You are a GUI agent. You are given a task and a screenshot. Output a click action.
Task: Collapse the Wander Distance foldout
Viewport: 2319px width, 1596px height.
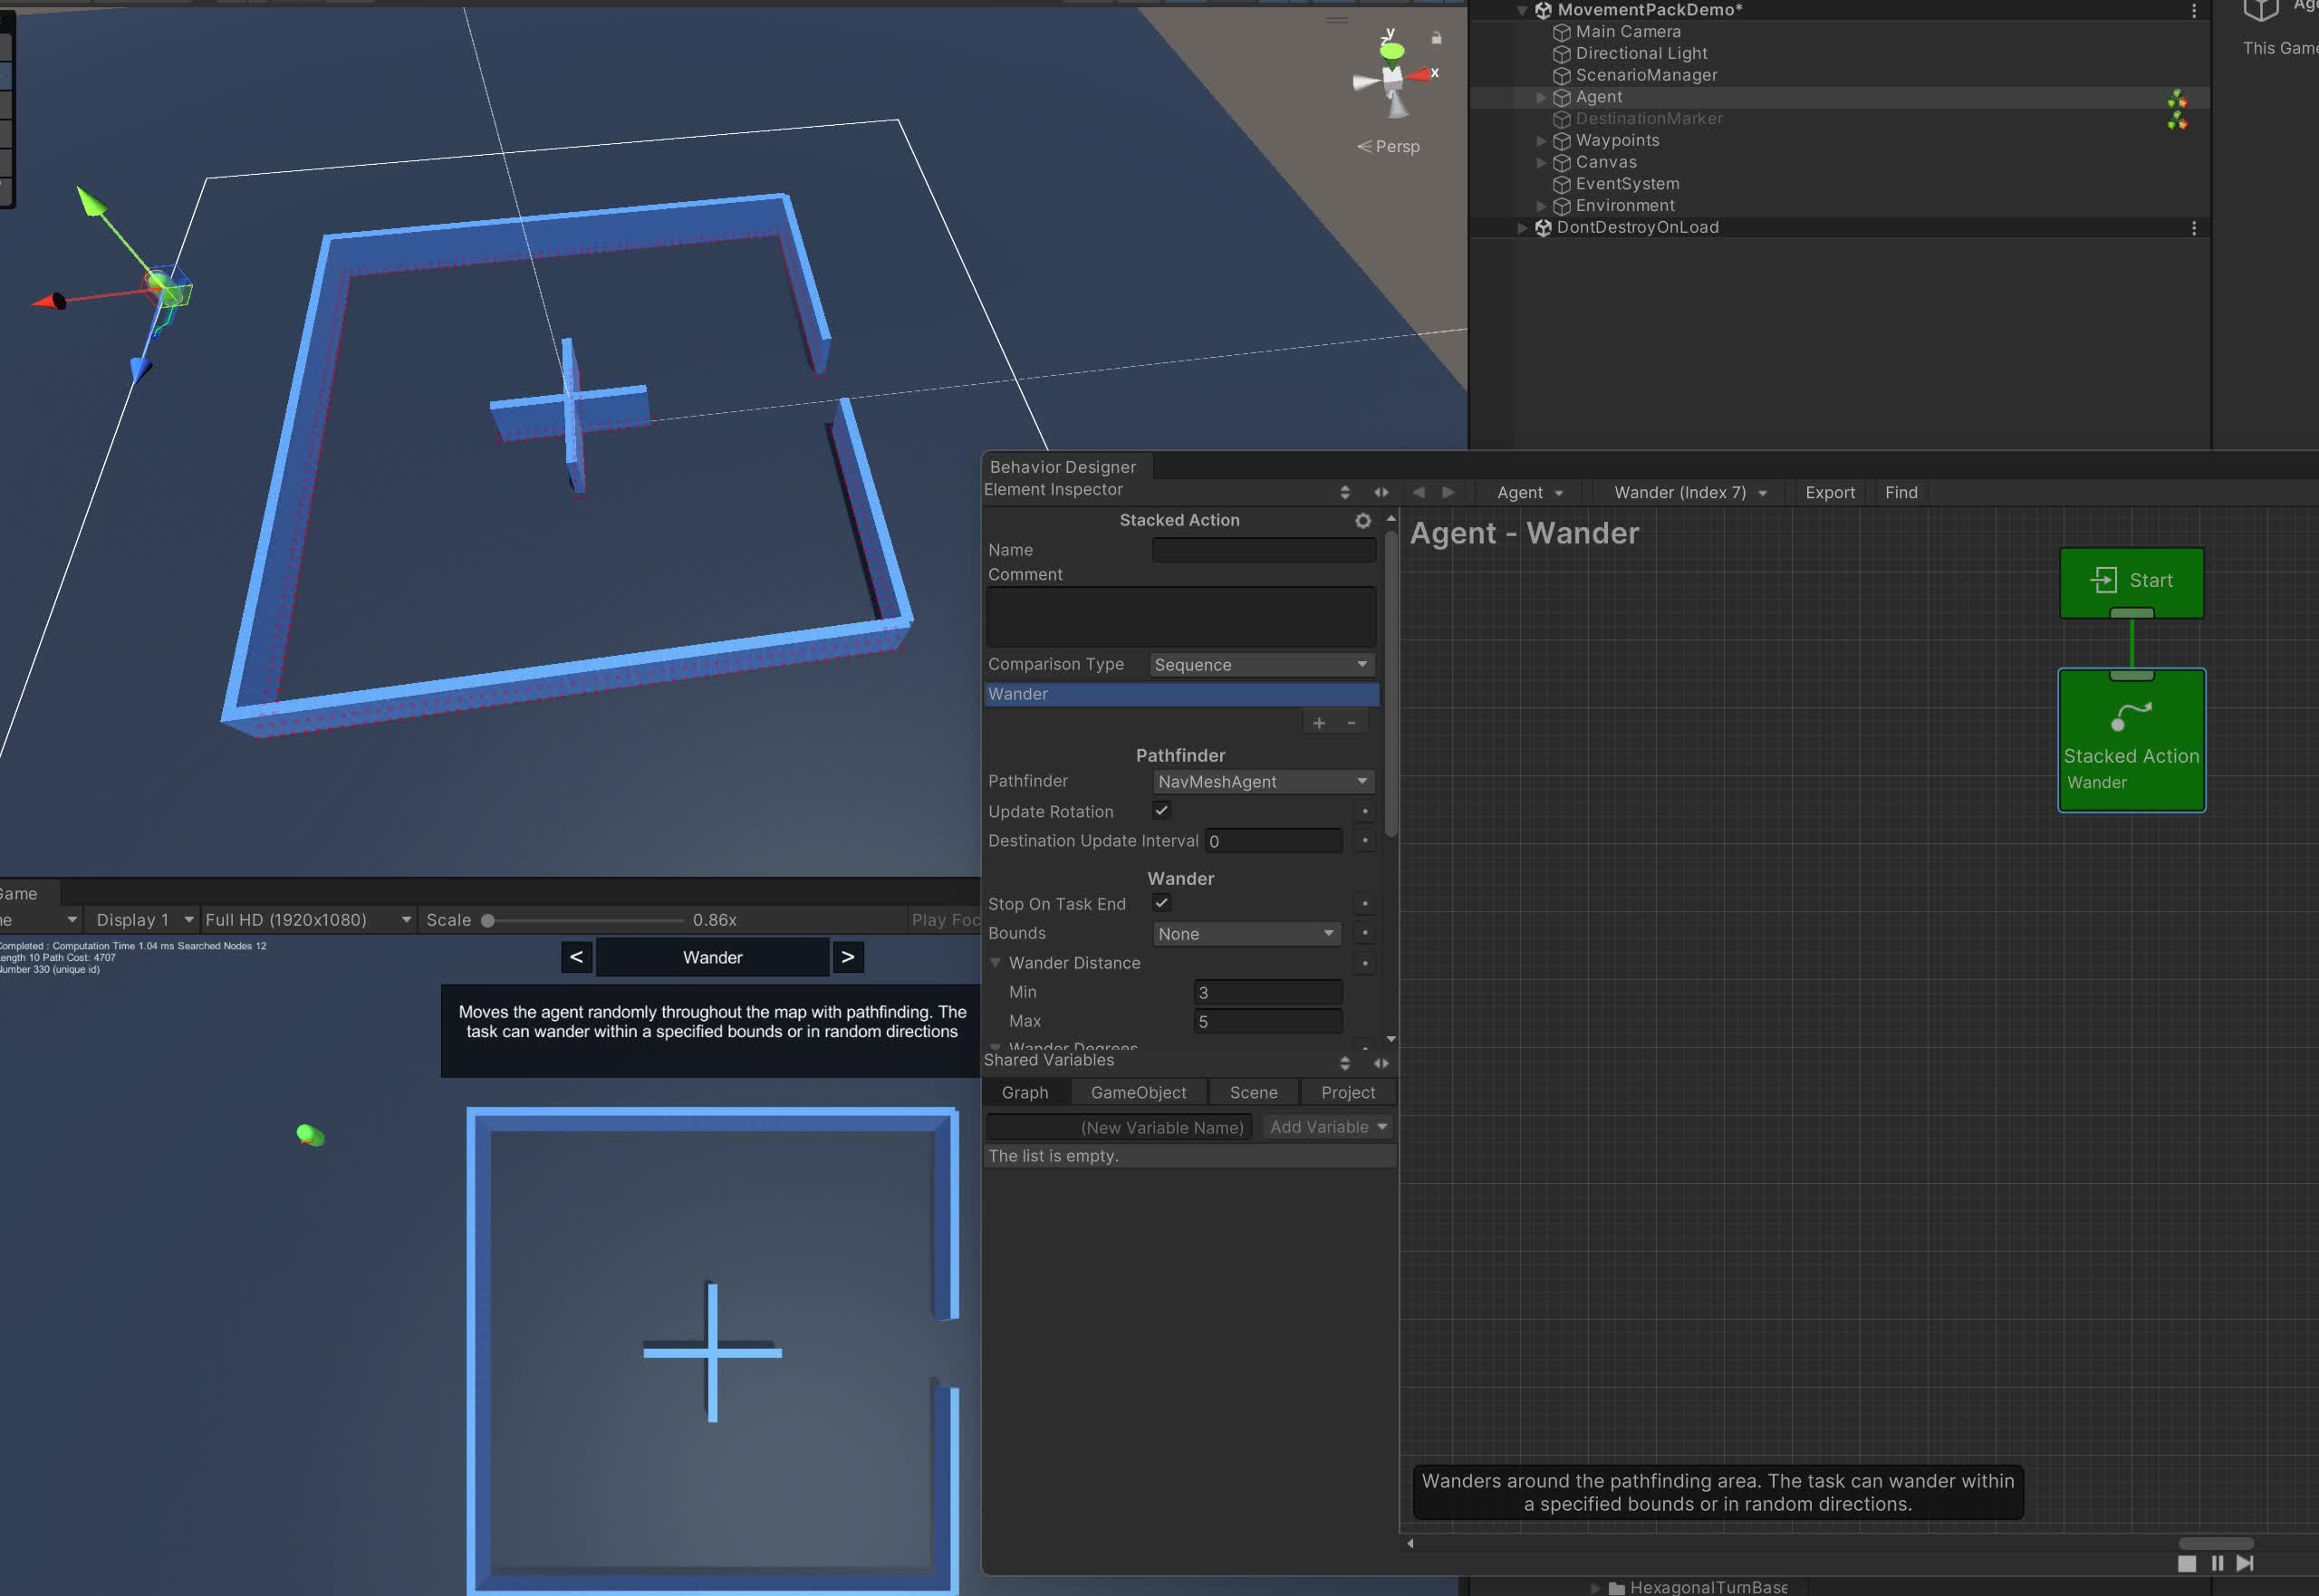[x=995, y=963]
